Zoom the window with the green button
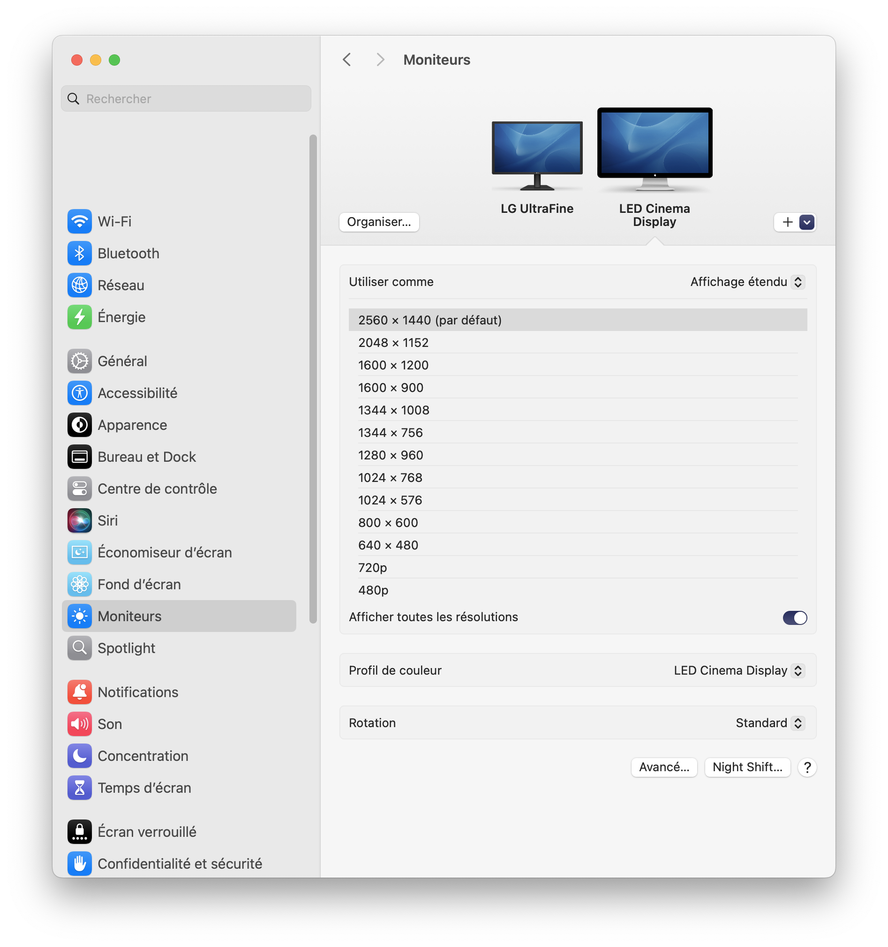This screenshot has width=888, height=947. click(114, 60)
